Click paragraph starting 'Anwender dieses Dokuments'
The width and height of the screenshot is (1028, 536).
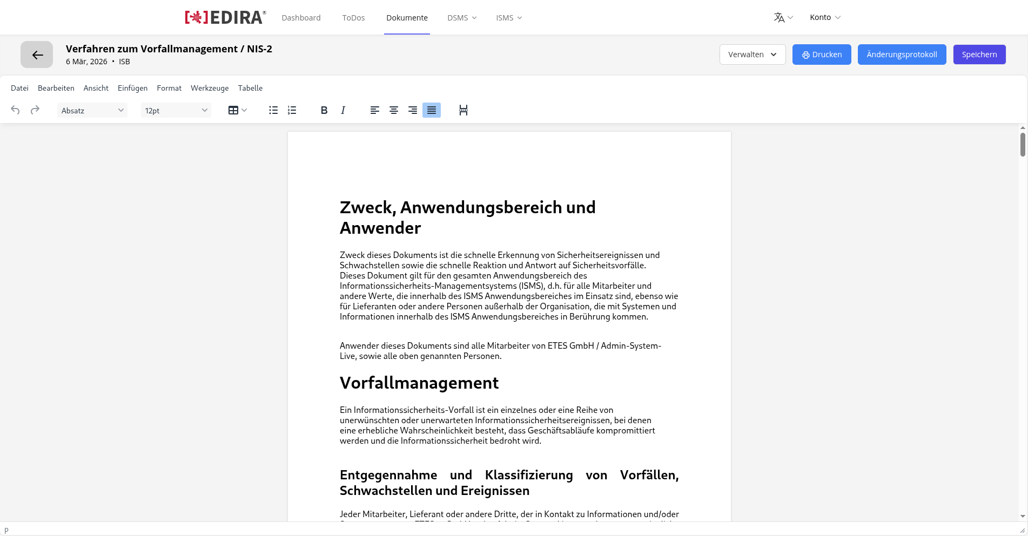point(501,351)
